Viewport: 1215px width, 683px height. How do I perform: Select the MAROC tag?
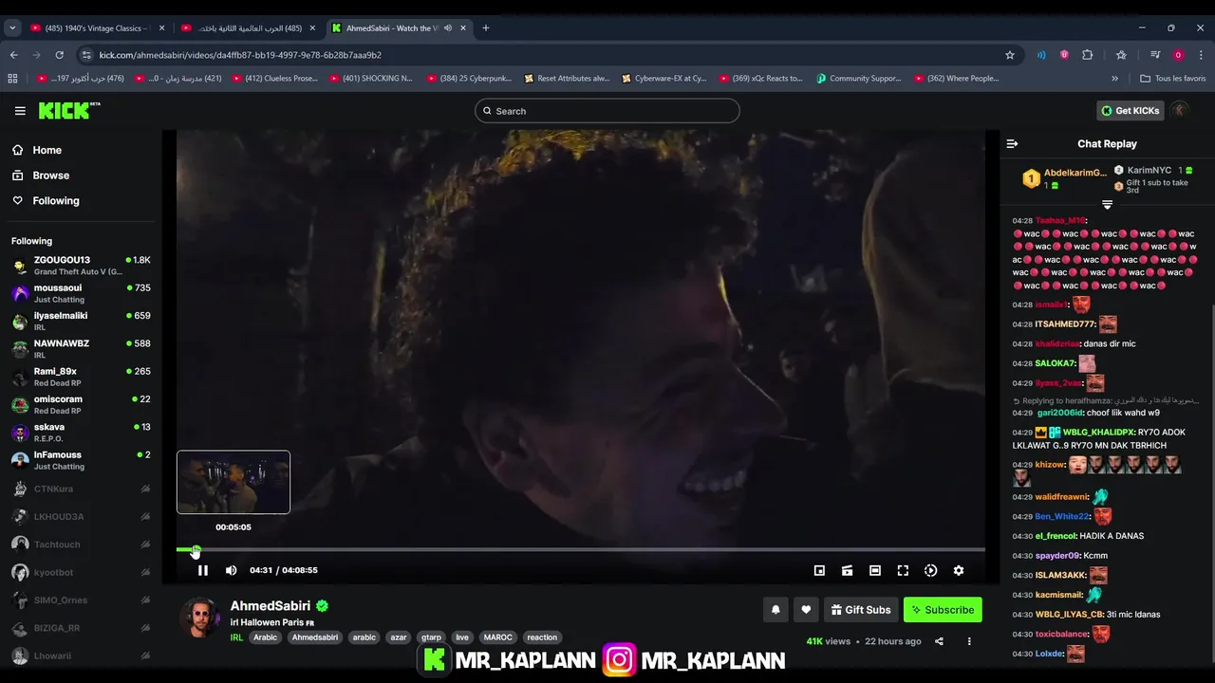[497, 637]
